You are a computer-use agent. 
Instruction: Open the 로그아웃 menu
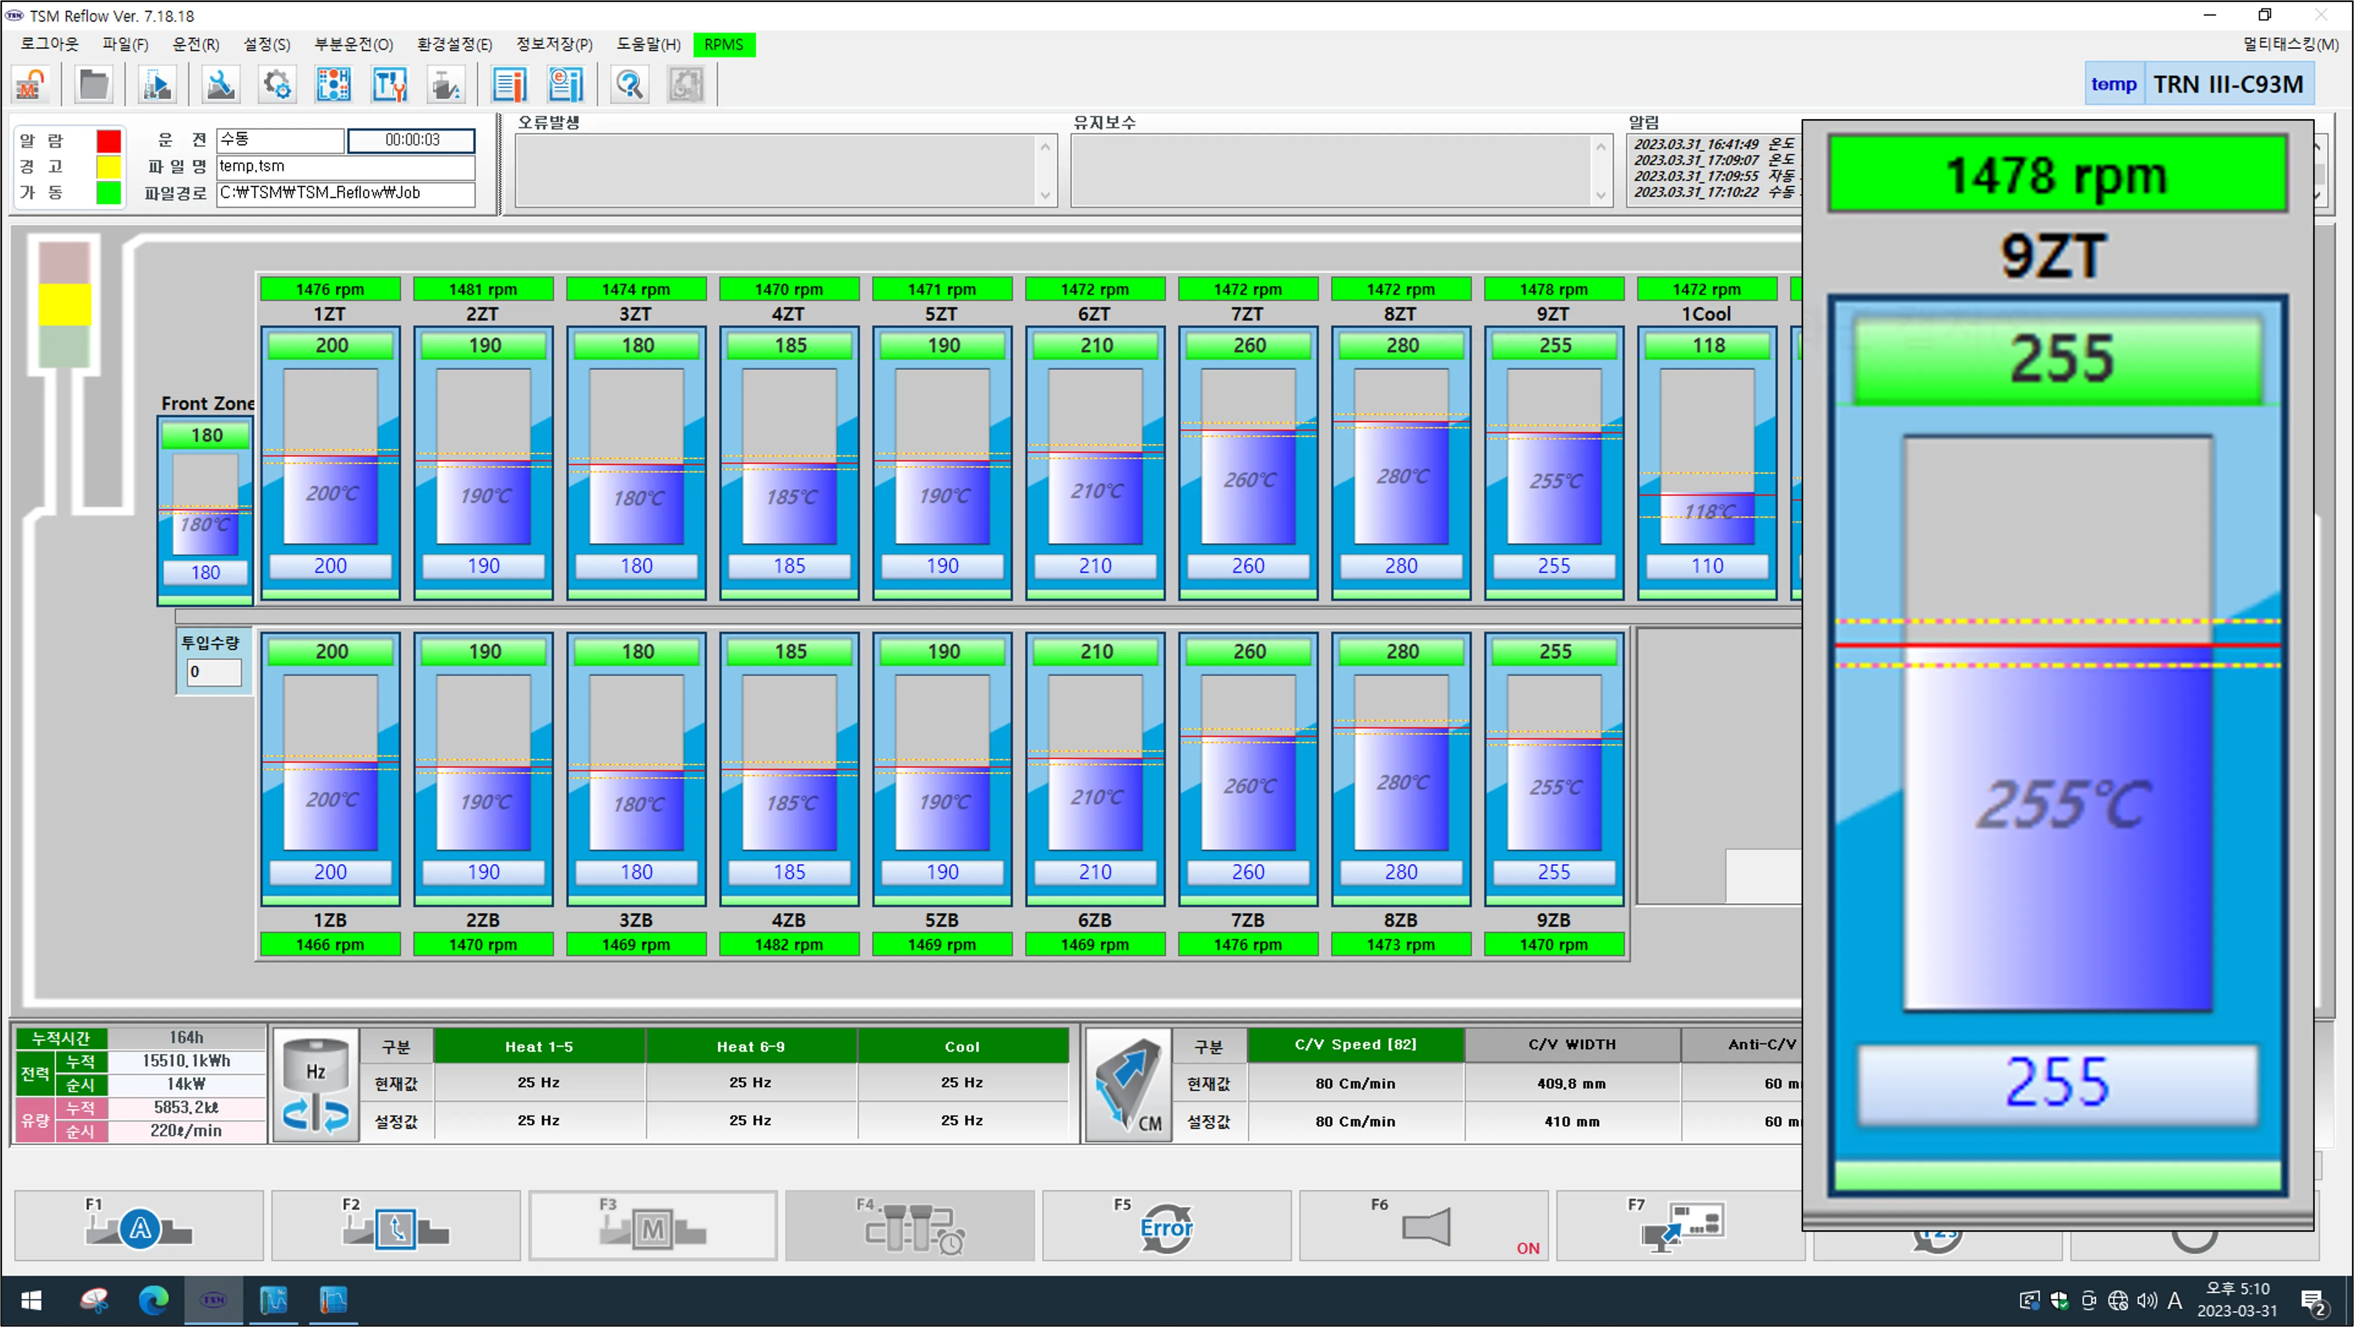coord(49,44)
